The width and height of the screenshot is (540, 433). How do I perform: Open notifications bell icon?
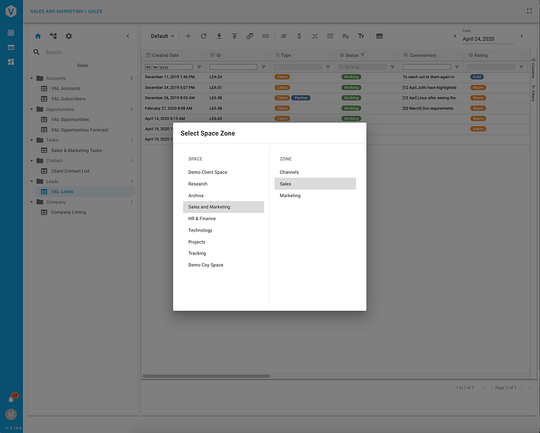(11, 400)
